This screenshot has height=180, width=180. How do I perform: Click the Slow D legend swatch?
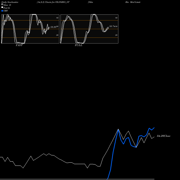tap(2, 4)
